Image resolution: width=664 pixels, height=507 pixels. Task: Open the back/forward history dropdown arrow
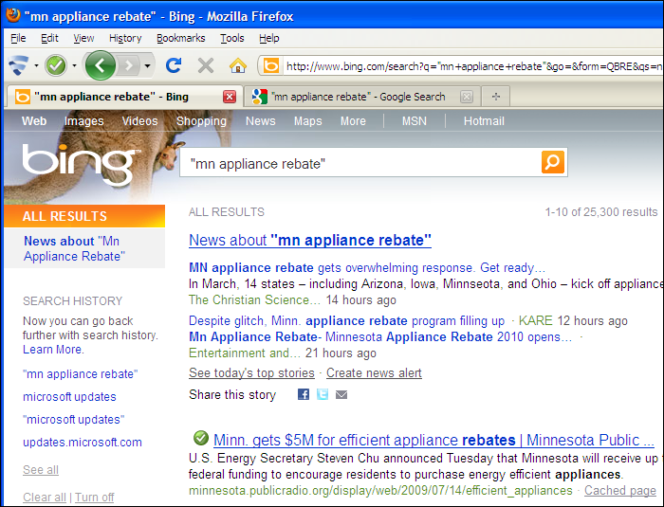147,65
